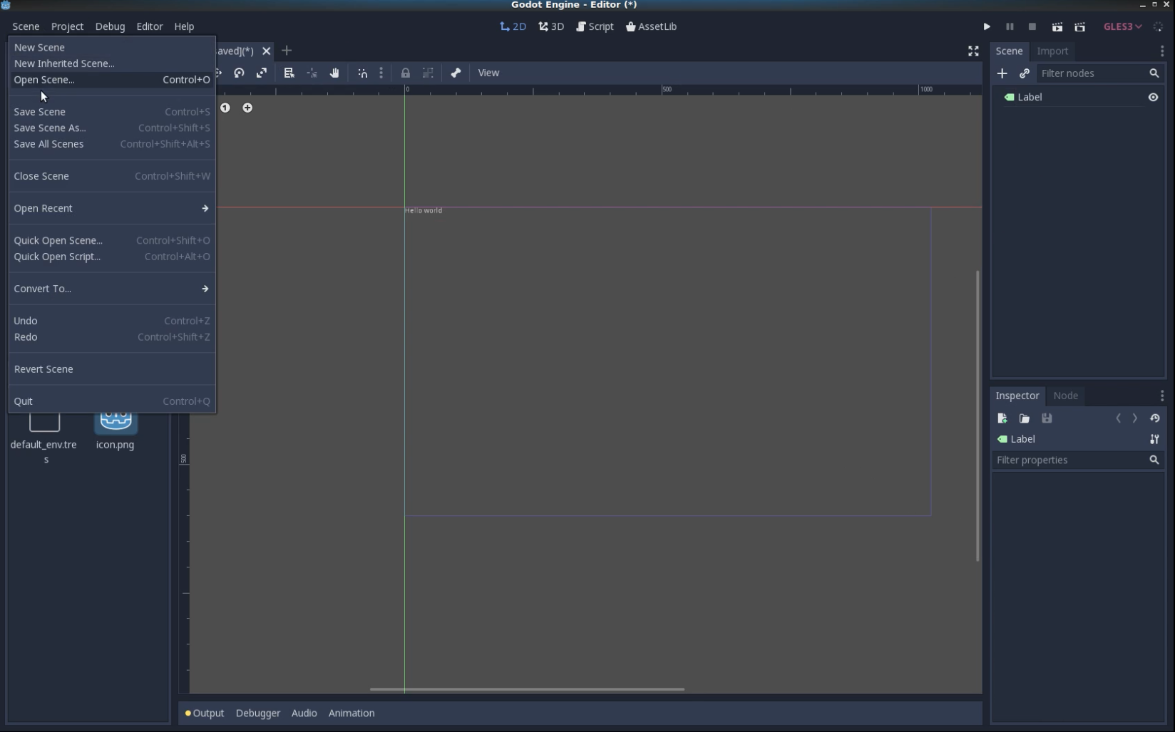Click the Filter nodes search field

pos(1091,73)
